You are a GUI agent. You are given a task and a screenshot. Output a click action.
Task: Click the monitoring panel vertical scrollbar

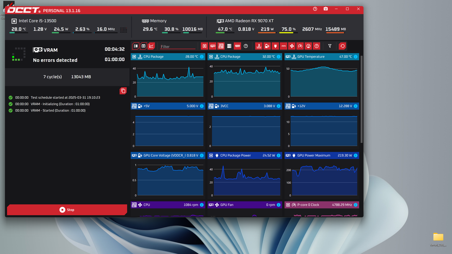coord(361,99)
